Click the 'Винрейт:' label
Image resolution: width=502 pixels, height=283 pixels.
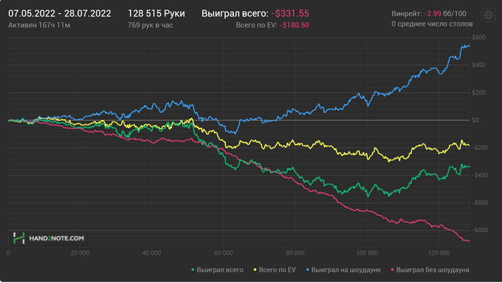(407, 14)
